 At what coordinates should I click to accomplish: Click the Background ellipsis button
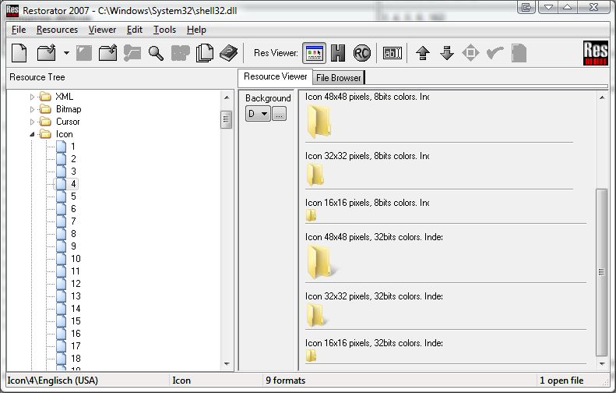[x=279, y=114]
